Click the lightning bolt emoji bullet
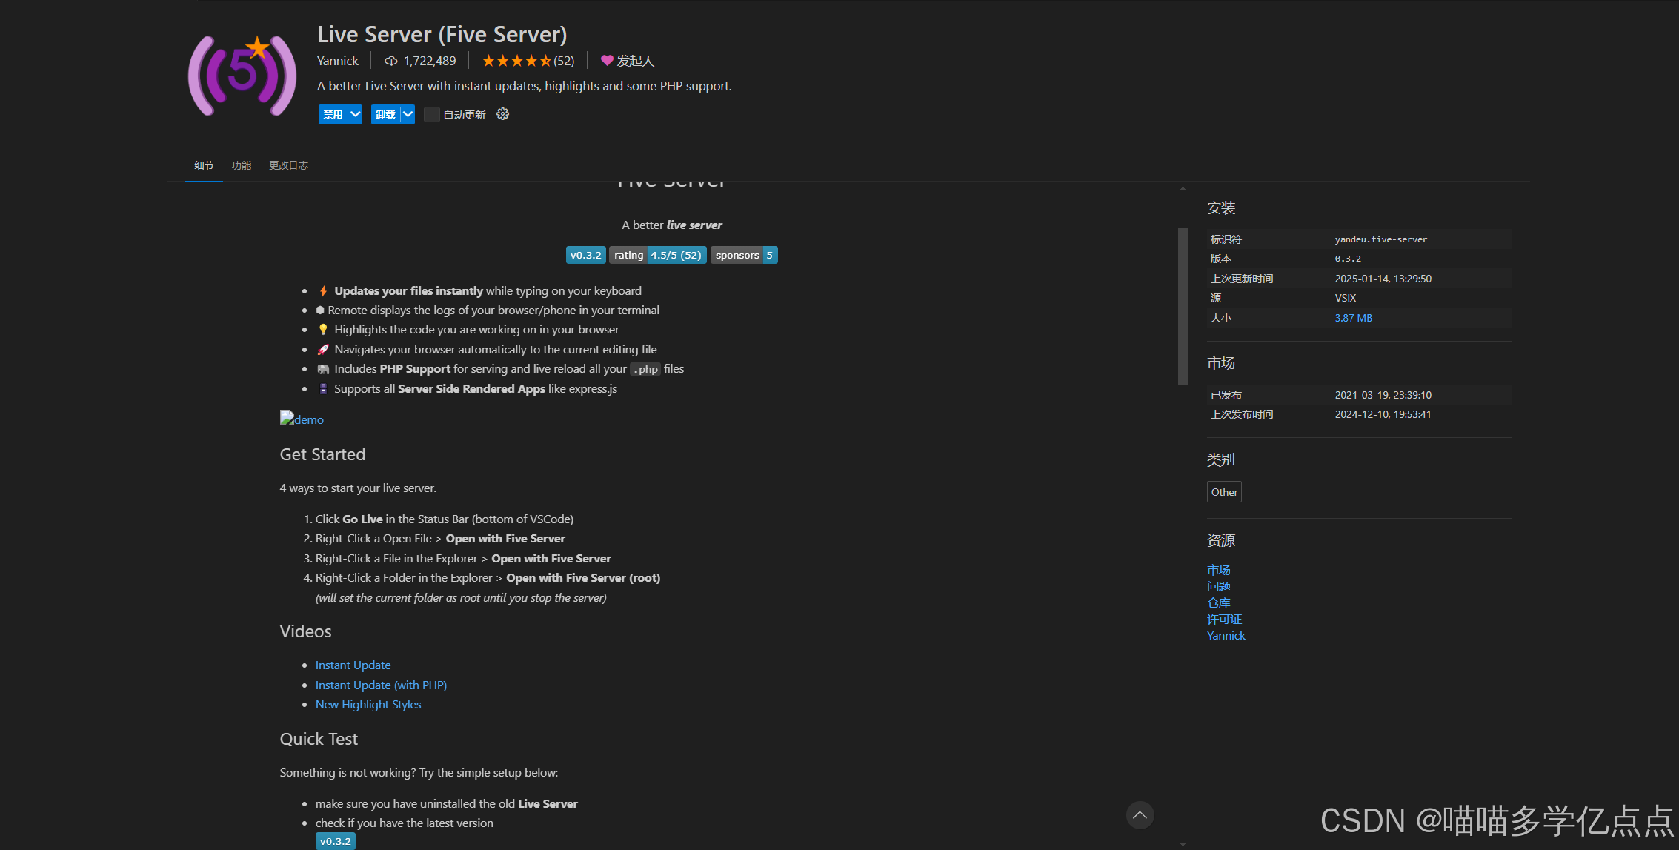 [323, 291]
